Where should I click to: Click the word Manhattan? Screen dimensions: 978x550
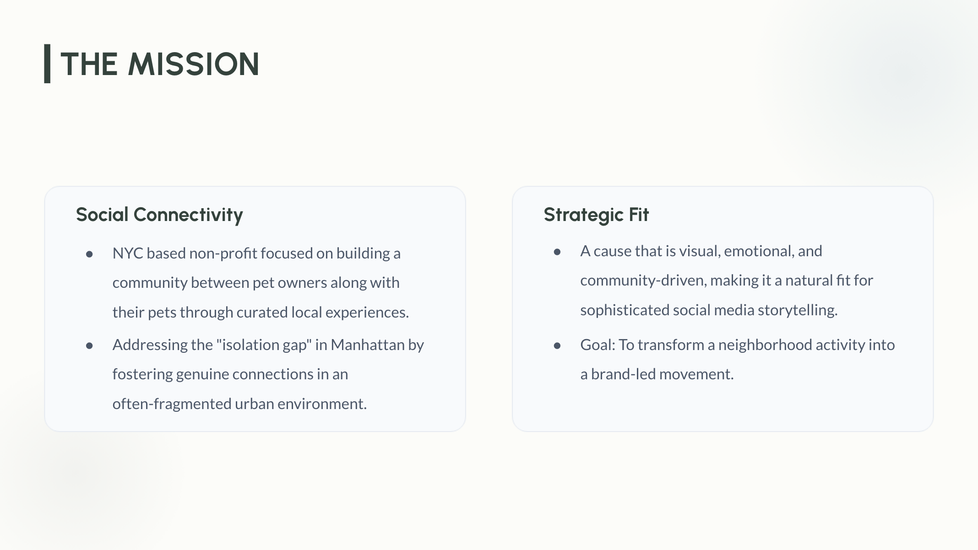click(368, 345)
